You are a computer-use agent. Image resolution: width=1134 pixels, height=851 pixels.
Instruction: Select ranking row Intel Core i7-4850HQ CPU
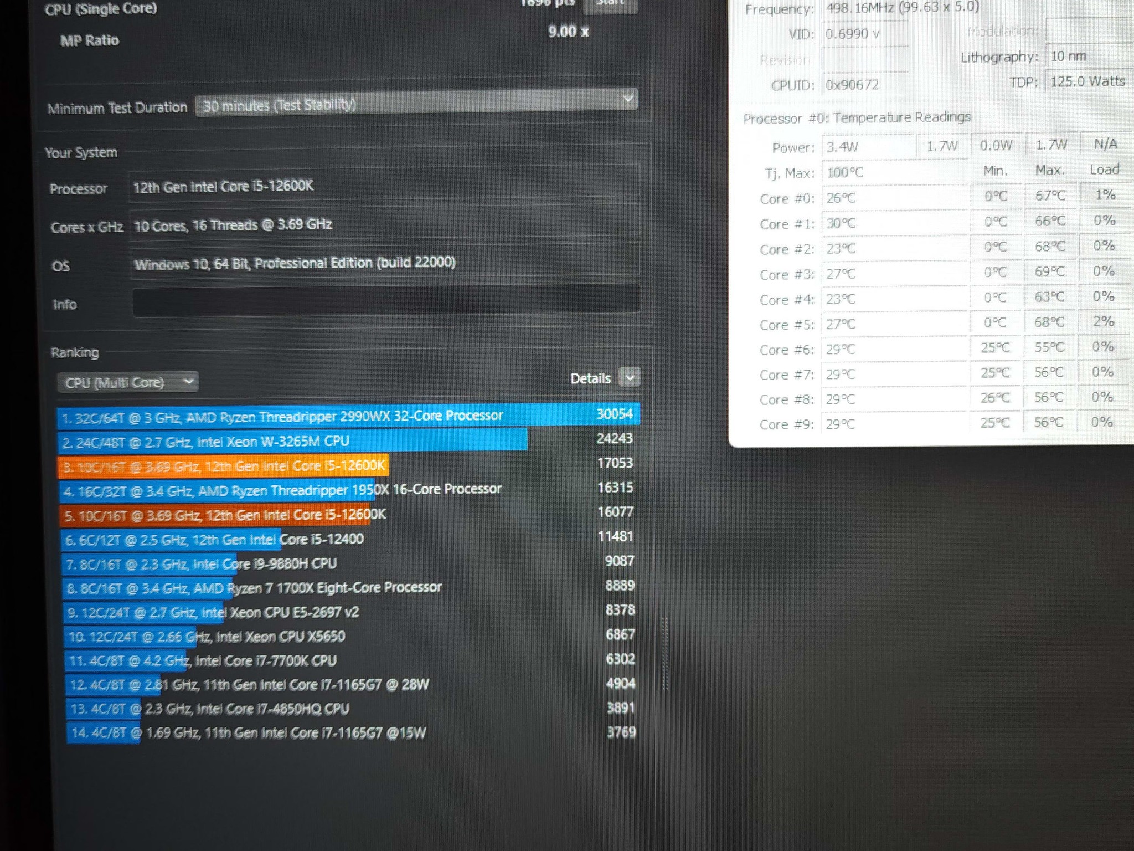click(x=354, y=709)
